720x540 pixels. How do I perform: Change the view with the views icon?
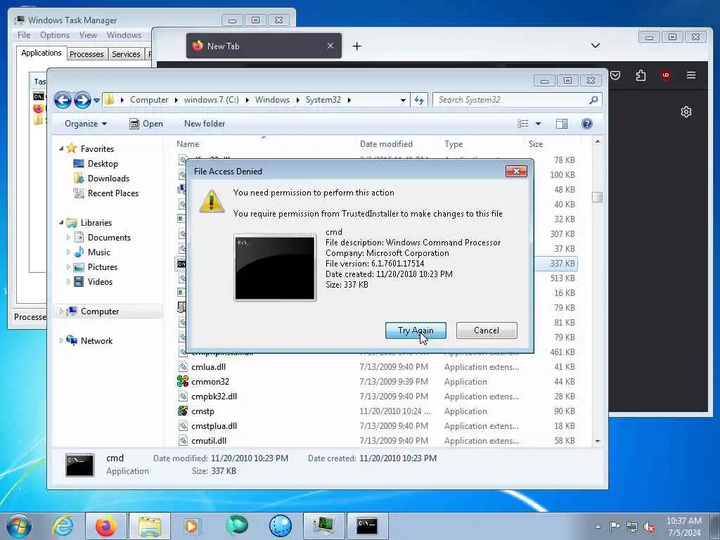click(x=522, y=124)
